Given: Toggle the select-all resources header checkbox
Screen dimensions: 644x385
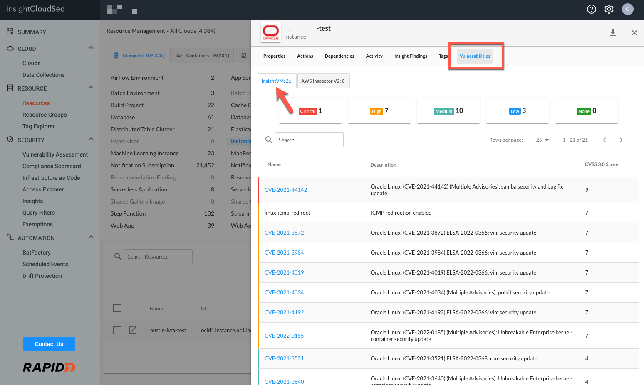Looking at the screenshot, I should (117, 308).
